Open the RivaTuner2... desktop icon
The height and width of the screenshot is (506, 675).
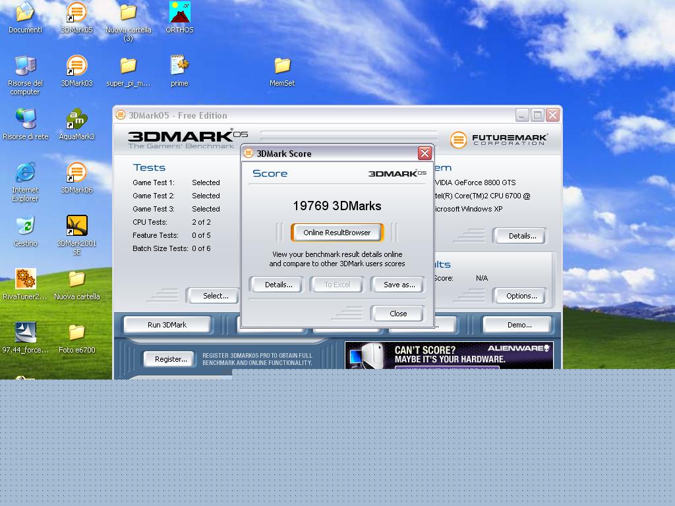(25, 285)
